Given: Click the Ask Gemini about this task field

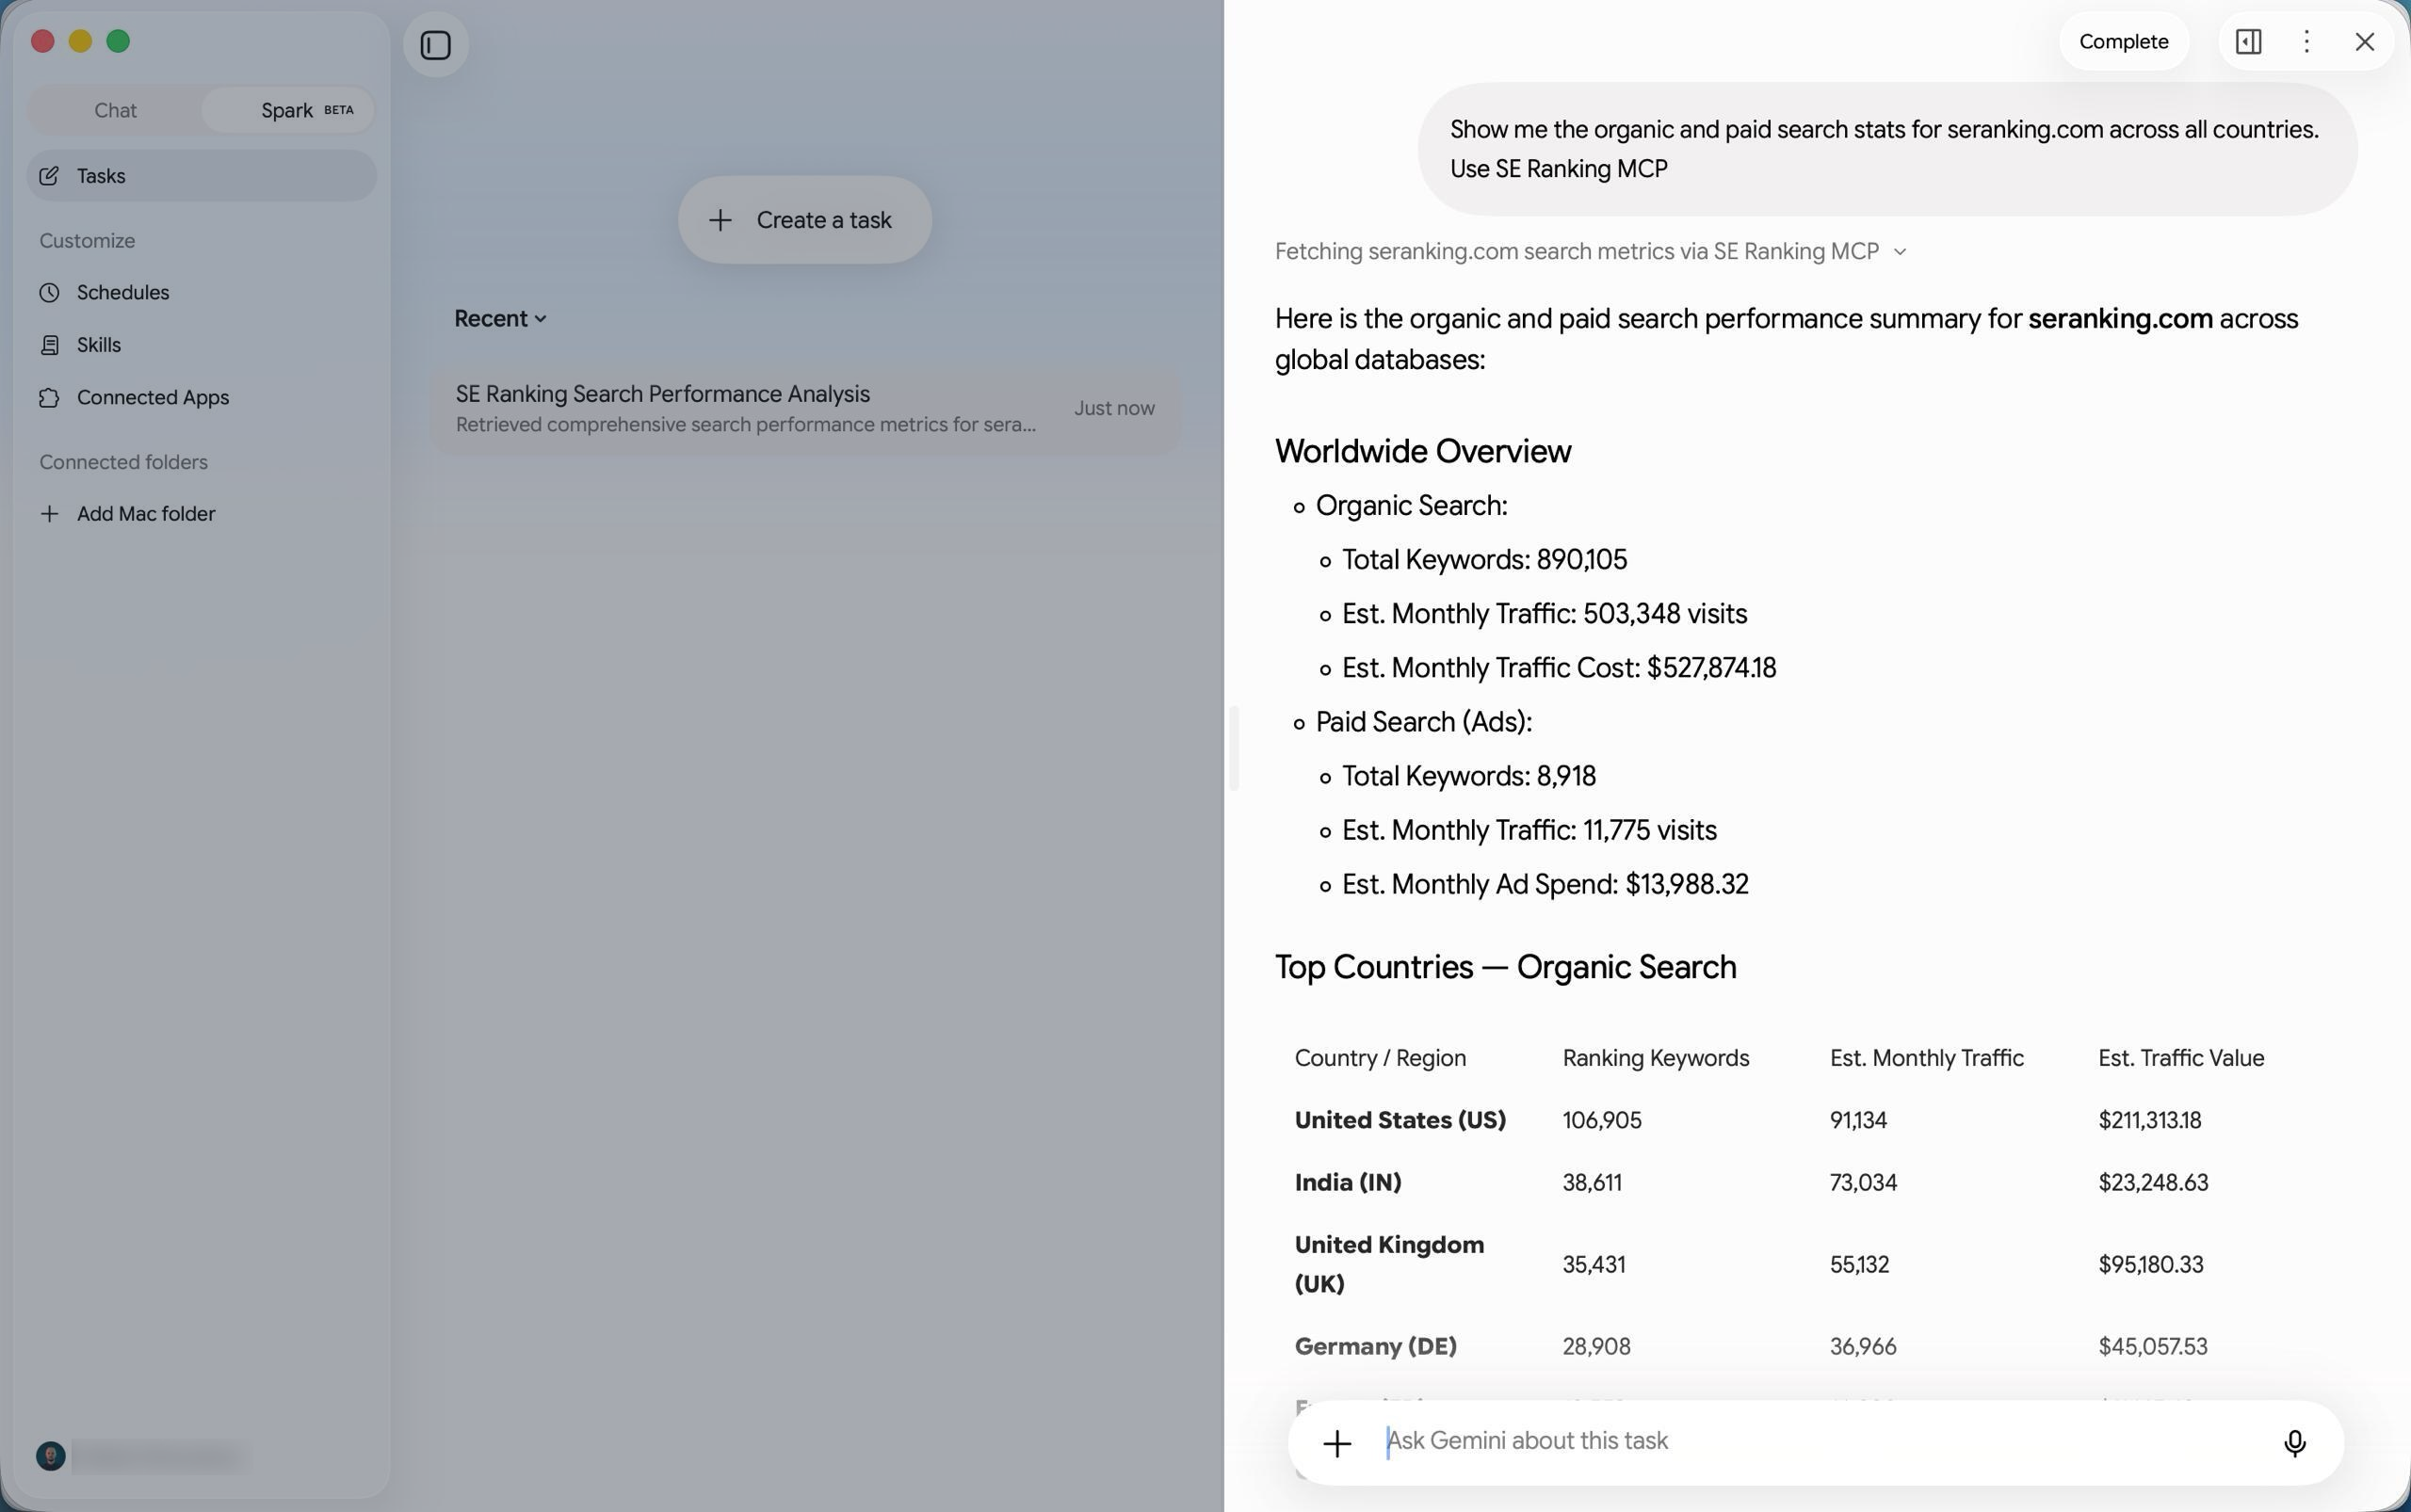Looking at the screenshot, I should [1816, 1441].
